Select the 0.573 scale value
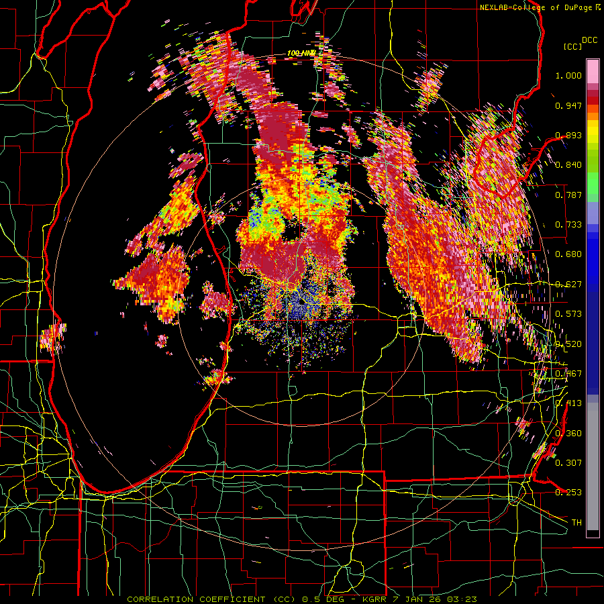This screenshot has height=604, width=604. coord(568,314)
